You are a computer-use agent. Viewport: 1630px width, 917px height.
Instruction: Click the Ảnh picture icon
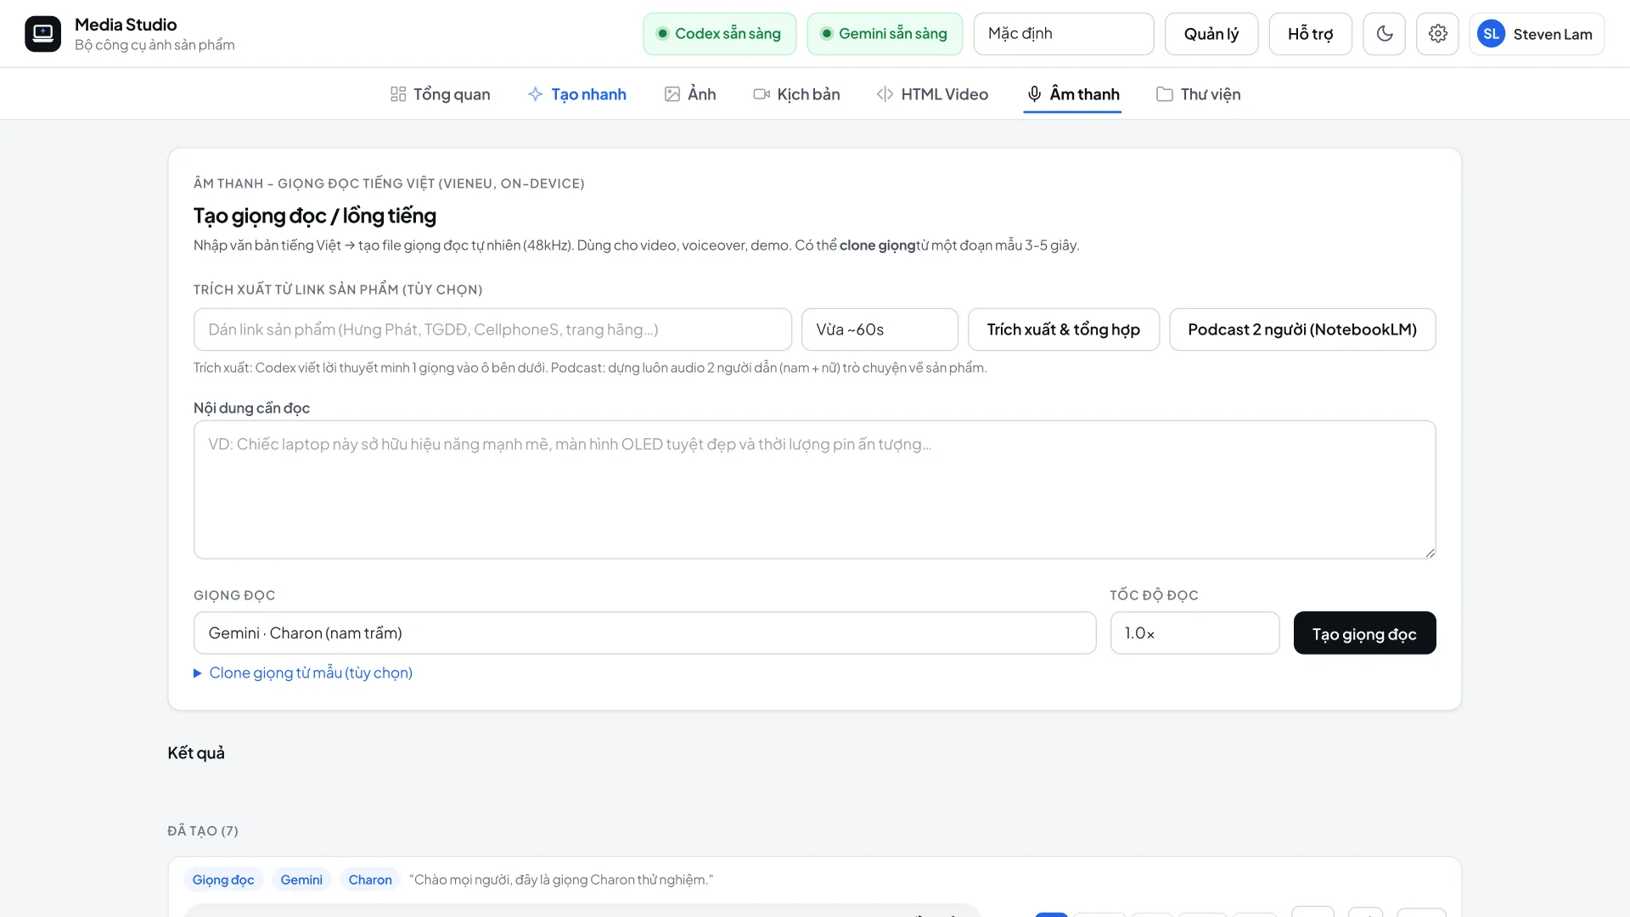coord(672,94)
